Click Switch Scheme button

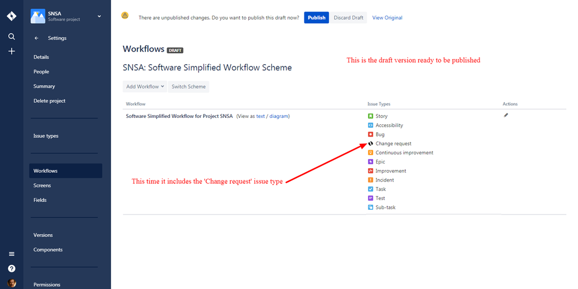(x=189, y=87)
